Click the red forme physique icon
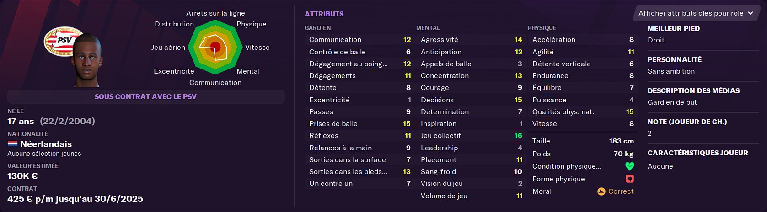This screenshot has height=212, width=767. [x=629, y=179]
